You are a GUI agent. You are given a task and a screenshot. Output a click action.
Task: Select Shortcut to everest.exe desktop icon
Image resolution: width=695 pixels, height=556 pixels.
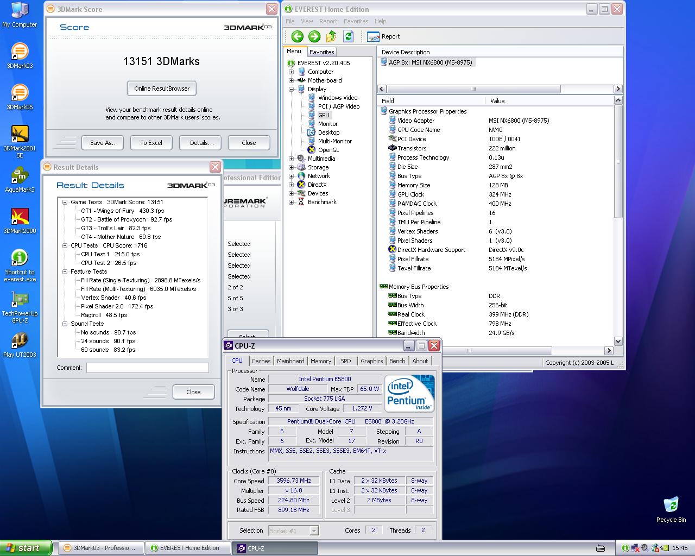tap(20, 266)
